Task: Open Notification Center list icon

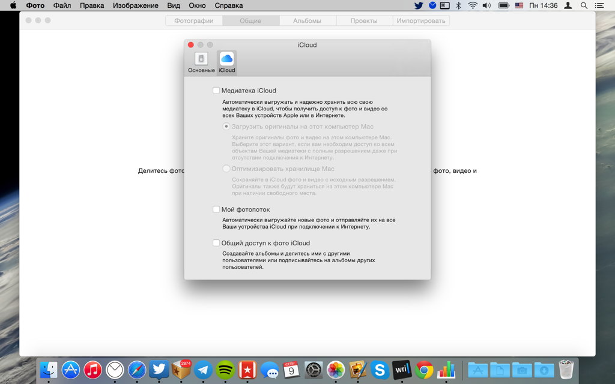Action: [x=599, y=5]
